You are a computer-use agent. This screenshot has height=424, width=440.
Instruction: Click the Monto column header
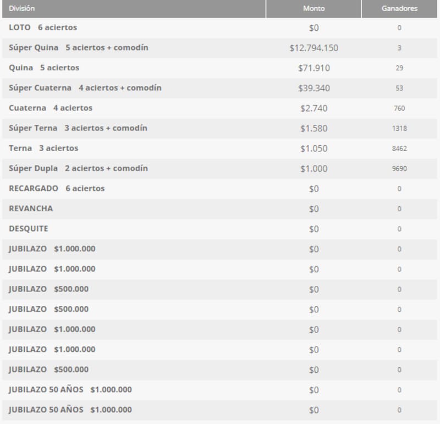pos(313,8)
